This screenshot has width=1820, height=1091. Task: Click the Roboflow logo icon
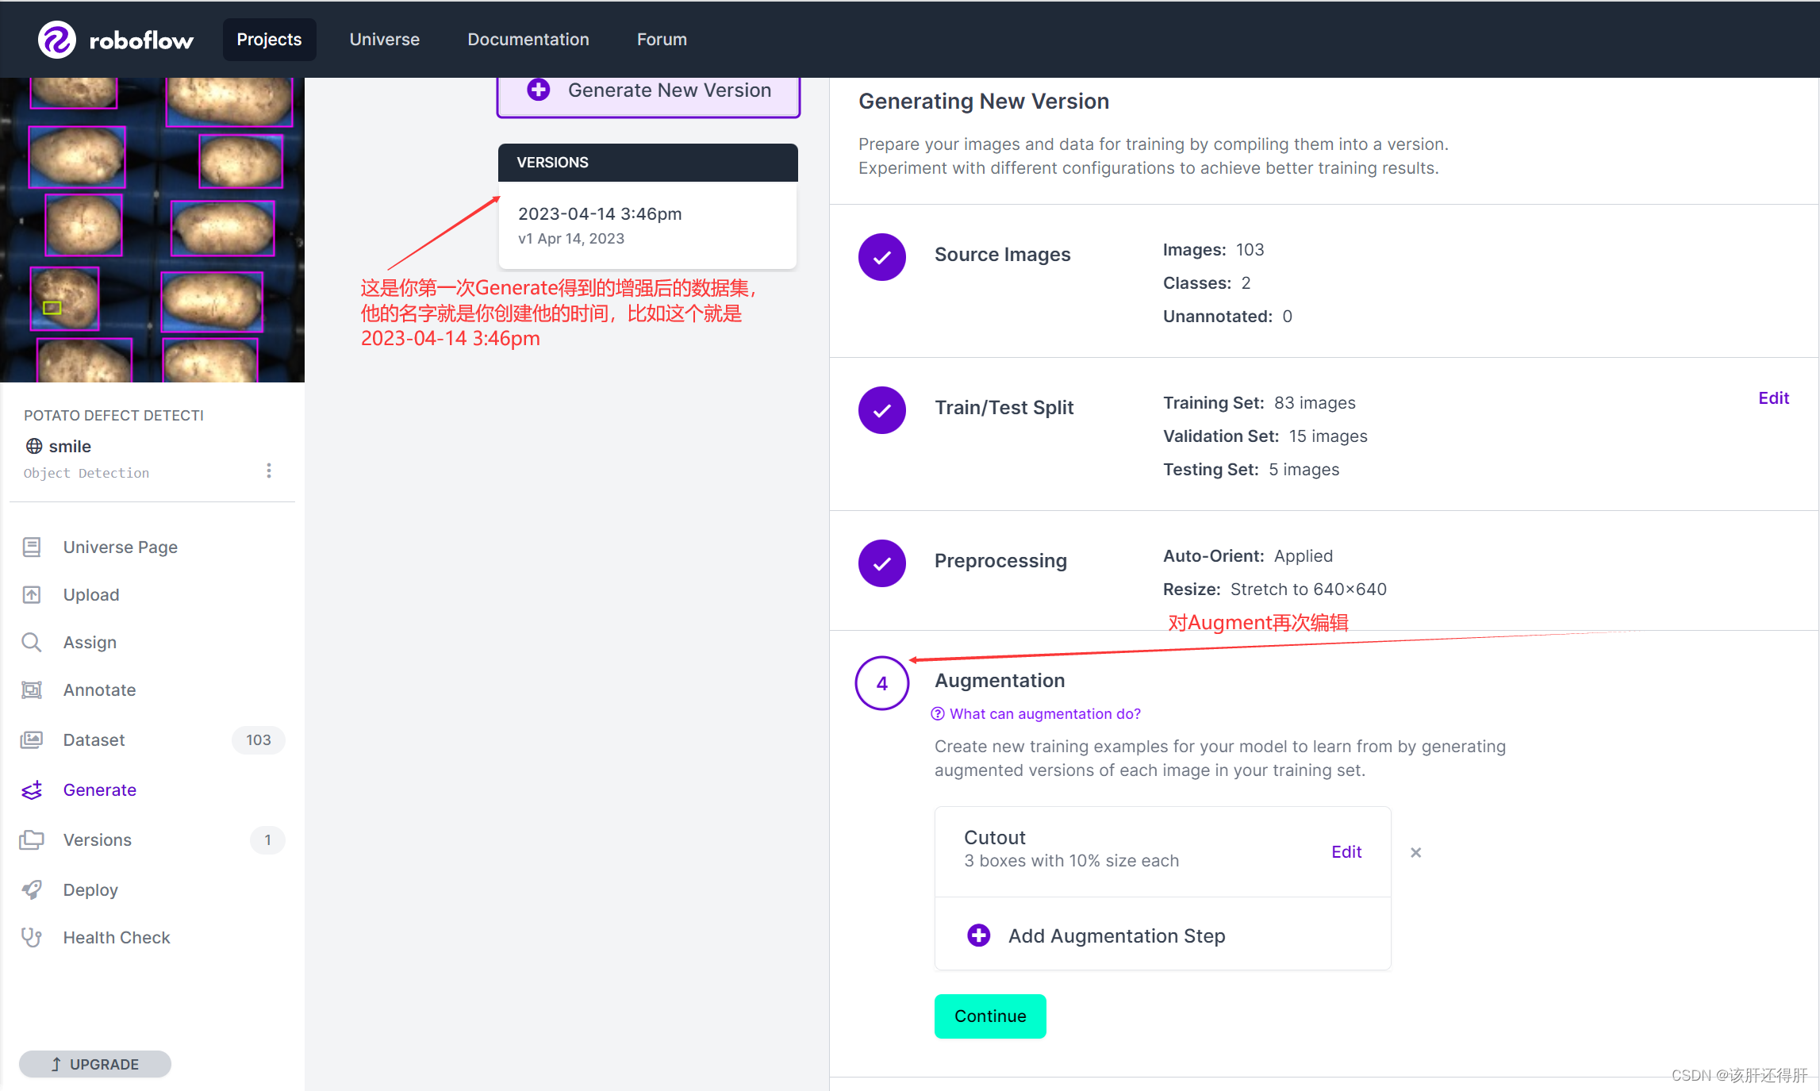(57, 40)
